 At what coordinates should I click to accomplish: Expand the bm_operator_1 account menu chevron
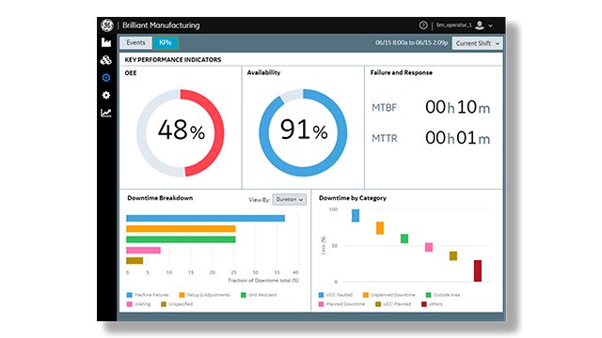[491, 25]
